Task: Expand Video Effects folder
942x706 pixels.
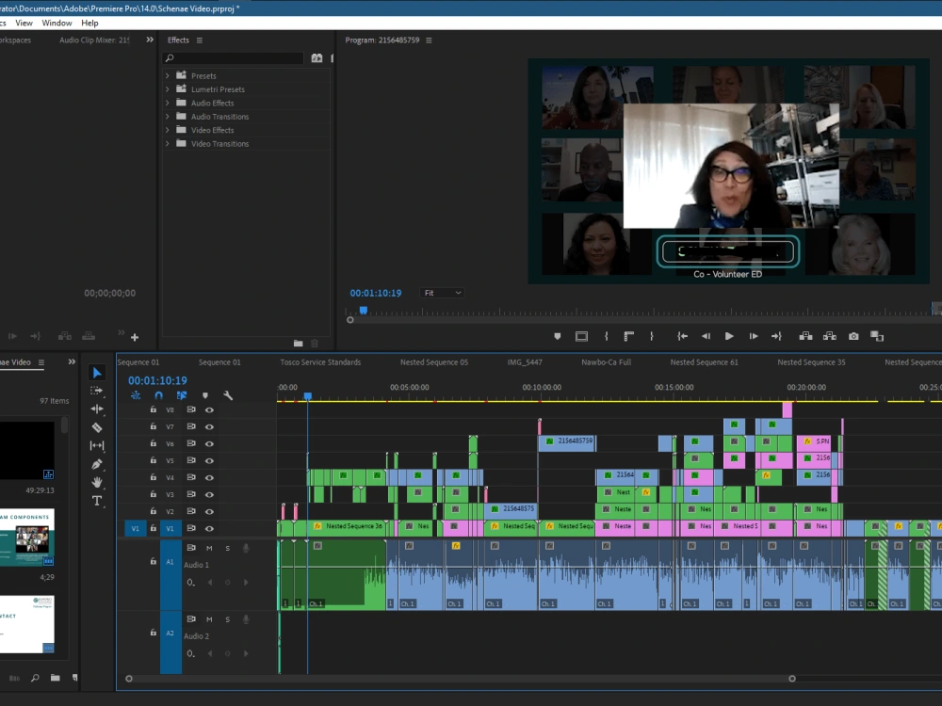Action: [x=168, y=130]
